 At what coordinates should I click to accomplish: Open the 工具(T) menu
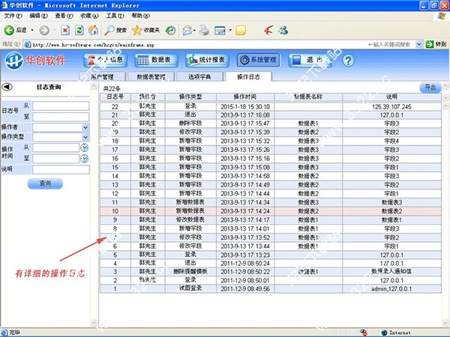point(115,15)
